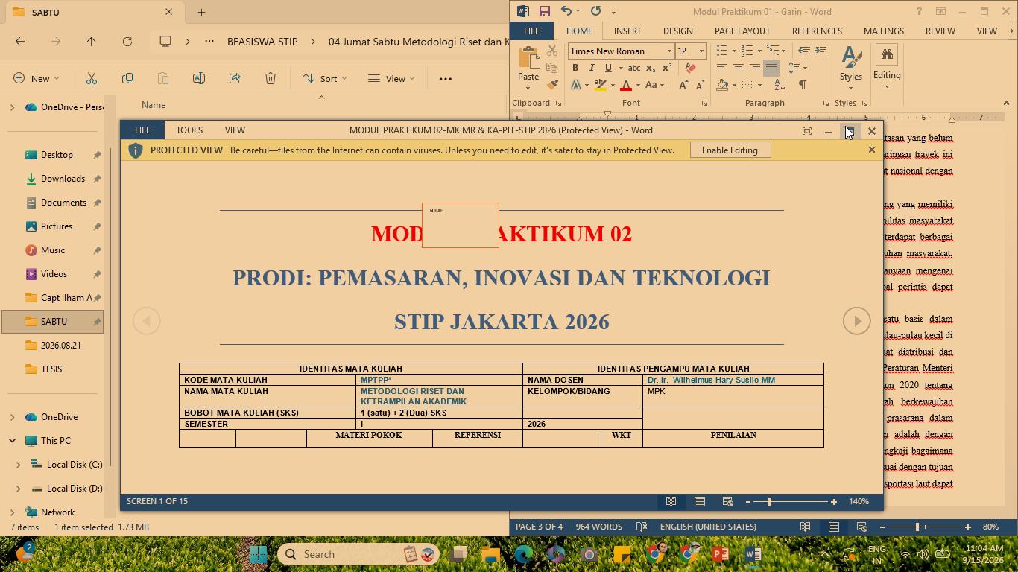
Task: Click the Format Painter brush icon
Action: 552,85
